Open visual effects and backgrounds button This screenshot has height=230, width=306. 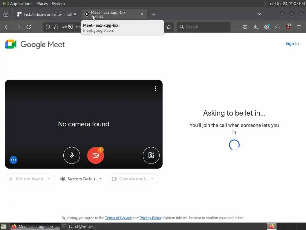(x=151, y=155)
